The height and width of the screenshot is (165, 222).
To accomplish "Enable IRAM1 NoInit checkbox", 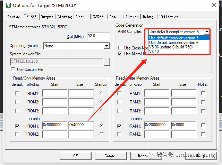I will 203,125.
